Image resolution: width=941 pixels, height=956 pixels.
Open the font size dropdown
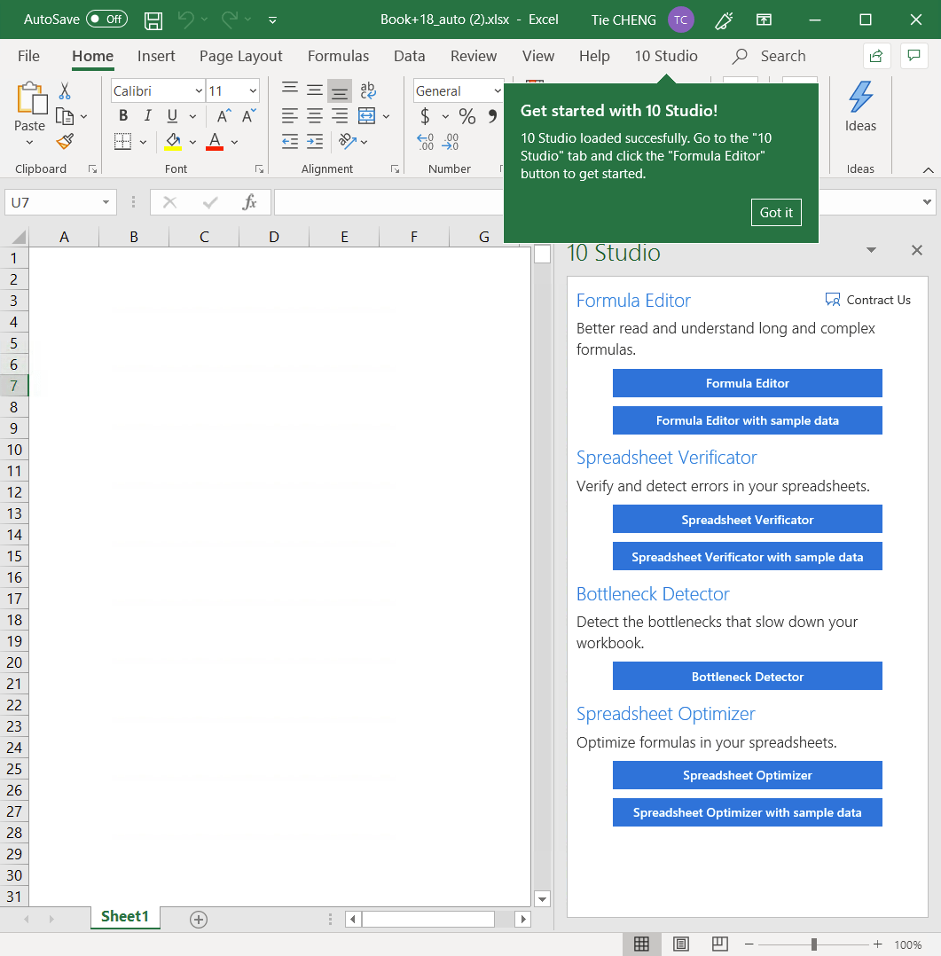pyautogui.click(x=253, y=90)
